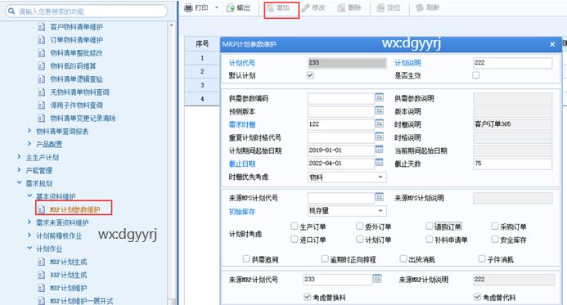Image resolution: width=567 pixels, height=305 pixels.
Task: Open lookup icon beside 需求时栅 field
Action: tap(379, 123)
